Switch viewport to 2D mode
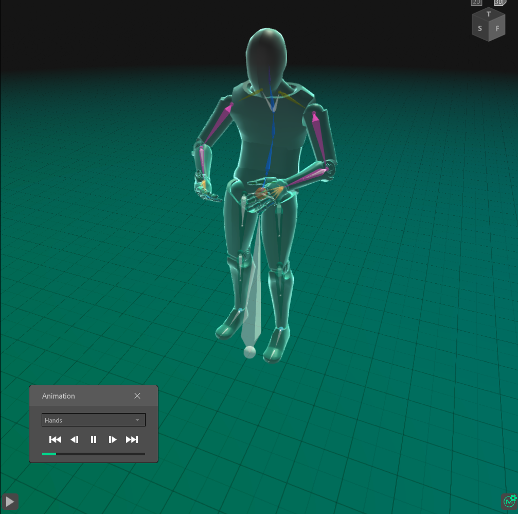518x514 pixels. pos(476,2)
